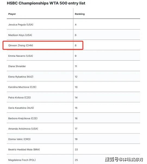
Task: Click the HSBC Championships WTA 500 title
Action: tap(46, 3)
